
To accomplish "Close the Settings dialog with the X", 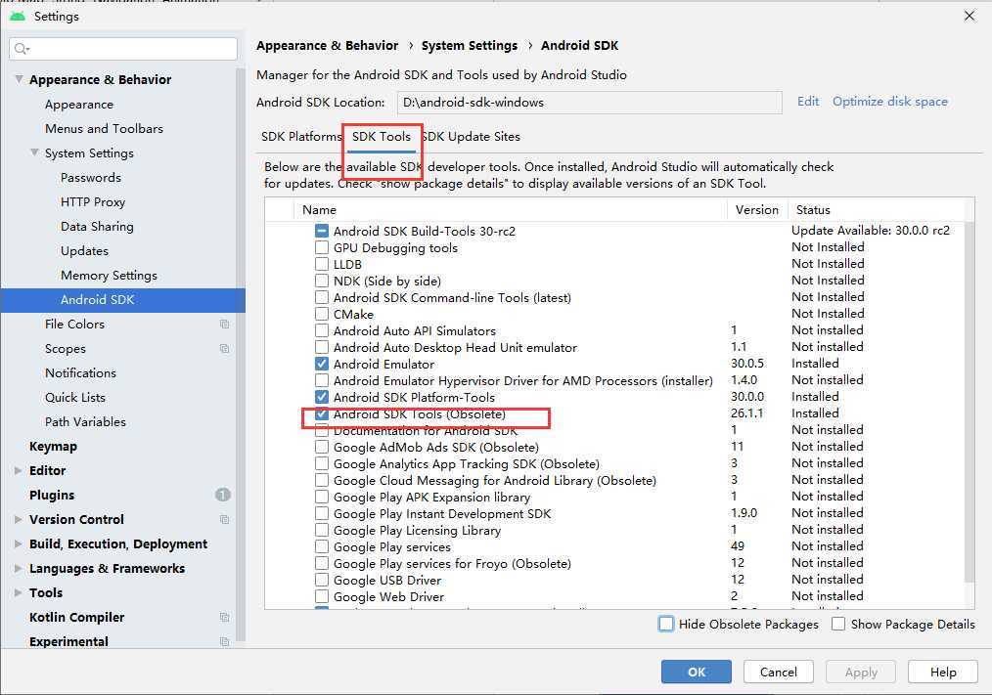I will (969, 16).
